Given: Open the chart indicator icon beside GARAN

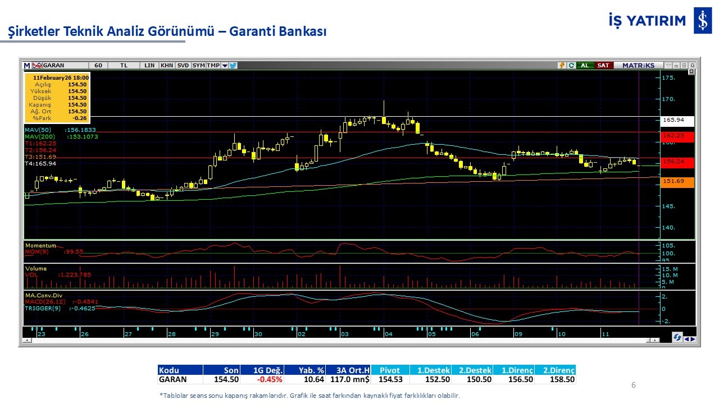Looking at the screenshot, I should pyautogui.click(x=37, y=66).
